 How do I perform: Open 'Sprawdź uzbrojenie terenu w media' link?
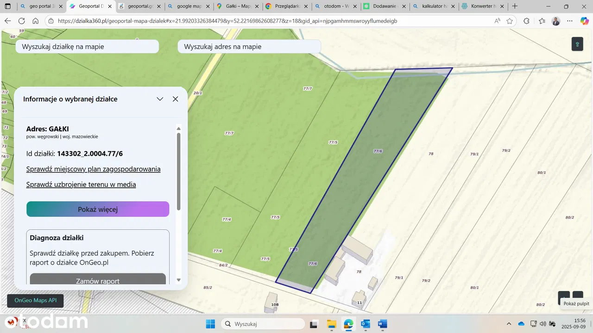click(x=81, y=185)
